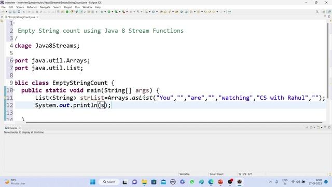Open the Debug configurations dropdown arrow

coord(105,12)
